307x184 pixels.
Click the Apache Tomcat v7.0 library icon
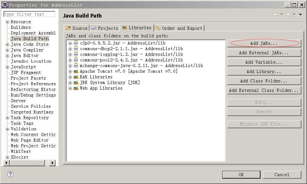point(76,71)
